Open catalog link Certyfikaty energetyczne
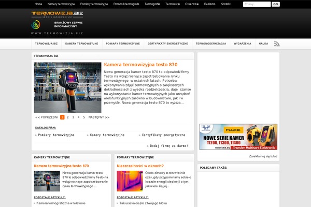 (163, 135)
